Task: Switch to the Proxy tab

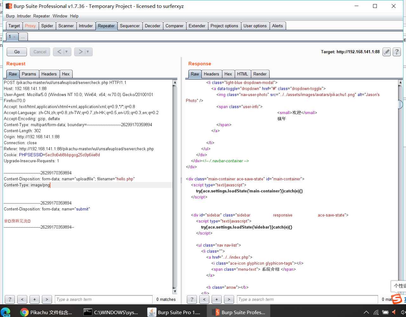Action: (30, 26)
